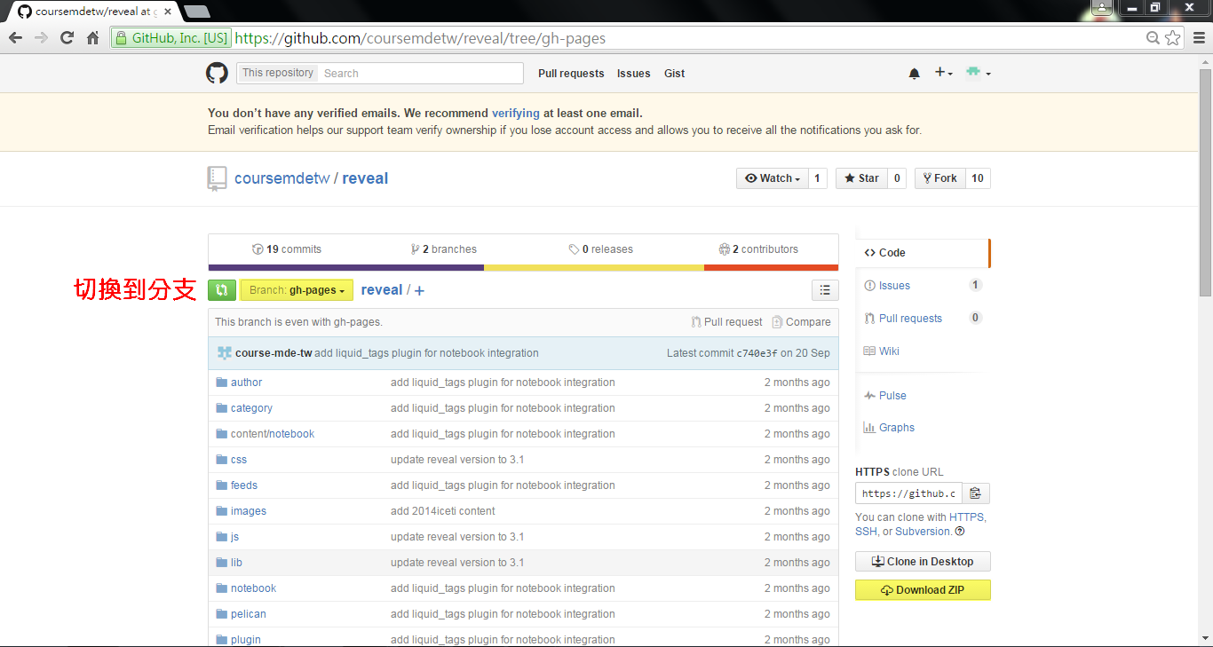Open Gist in top navigation

675,74
